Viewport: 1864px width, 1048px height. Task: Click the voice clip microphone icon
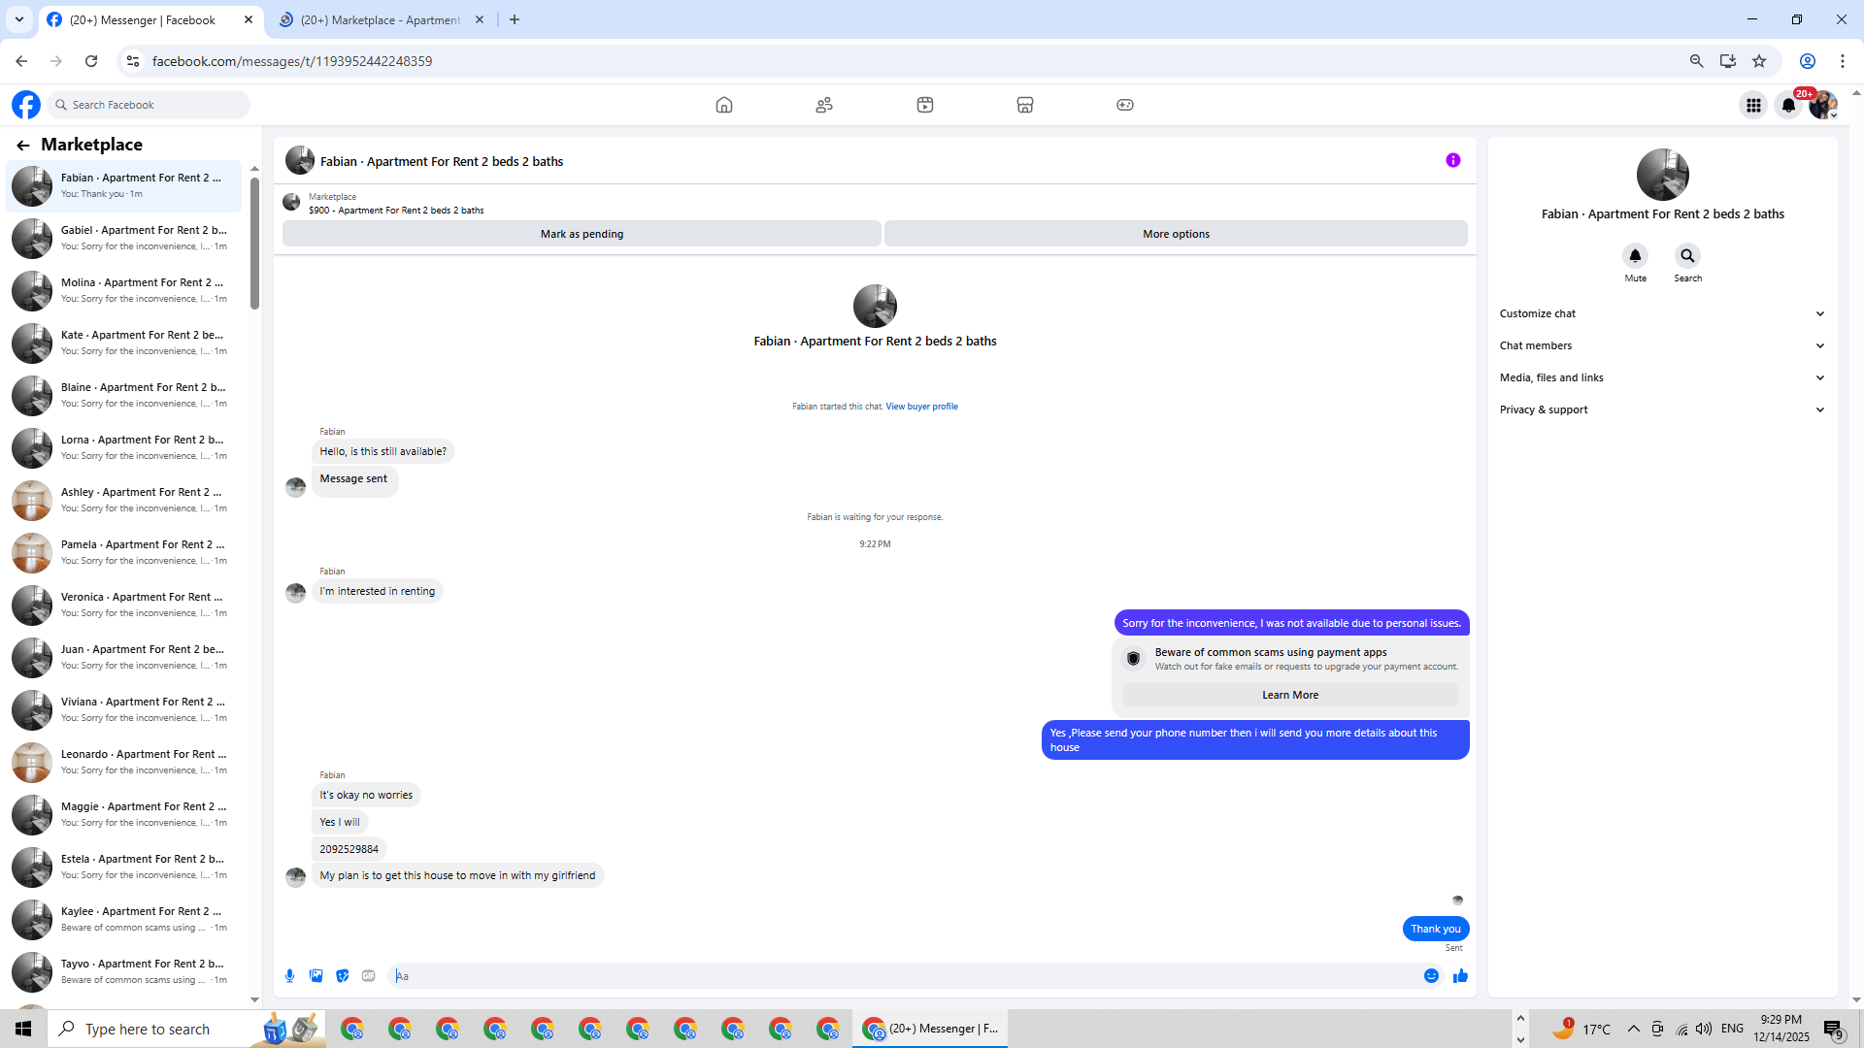[289, 976]
